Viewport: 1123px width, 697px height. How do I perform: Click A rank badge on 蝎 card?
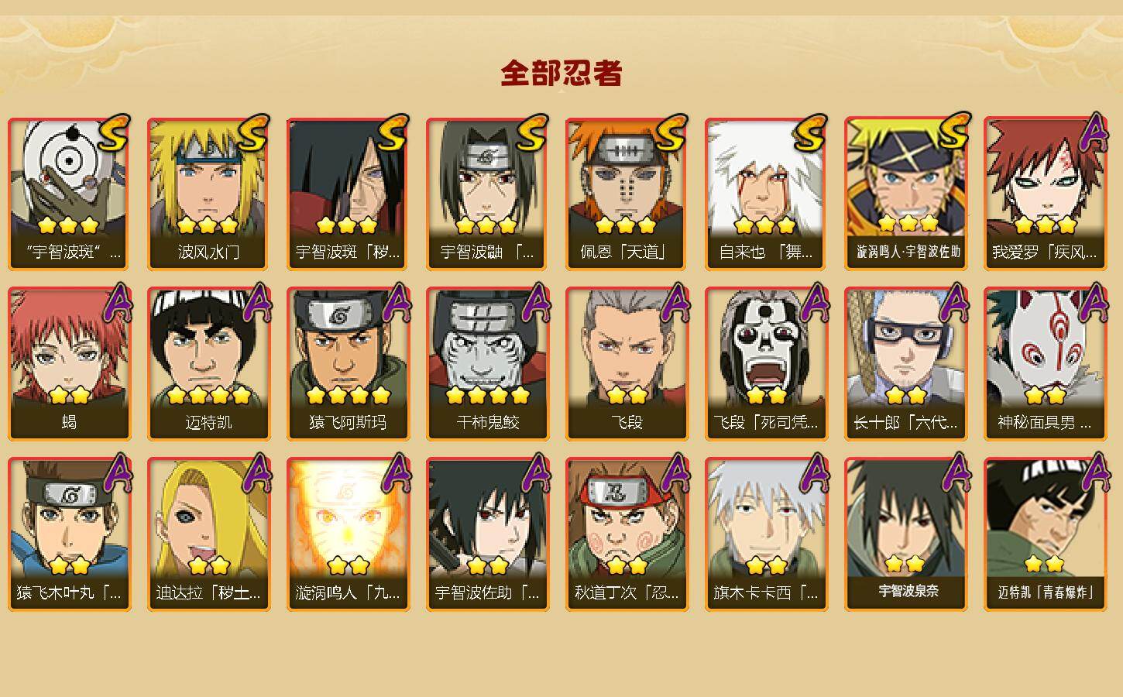(x=116, y=303)
